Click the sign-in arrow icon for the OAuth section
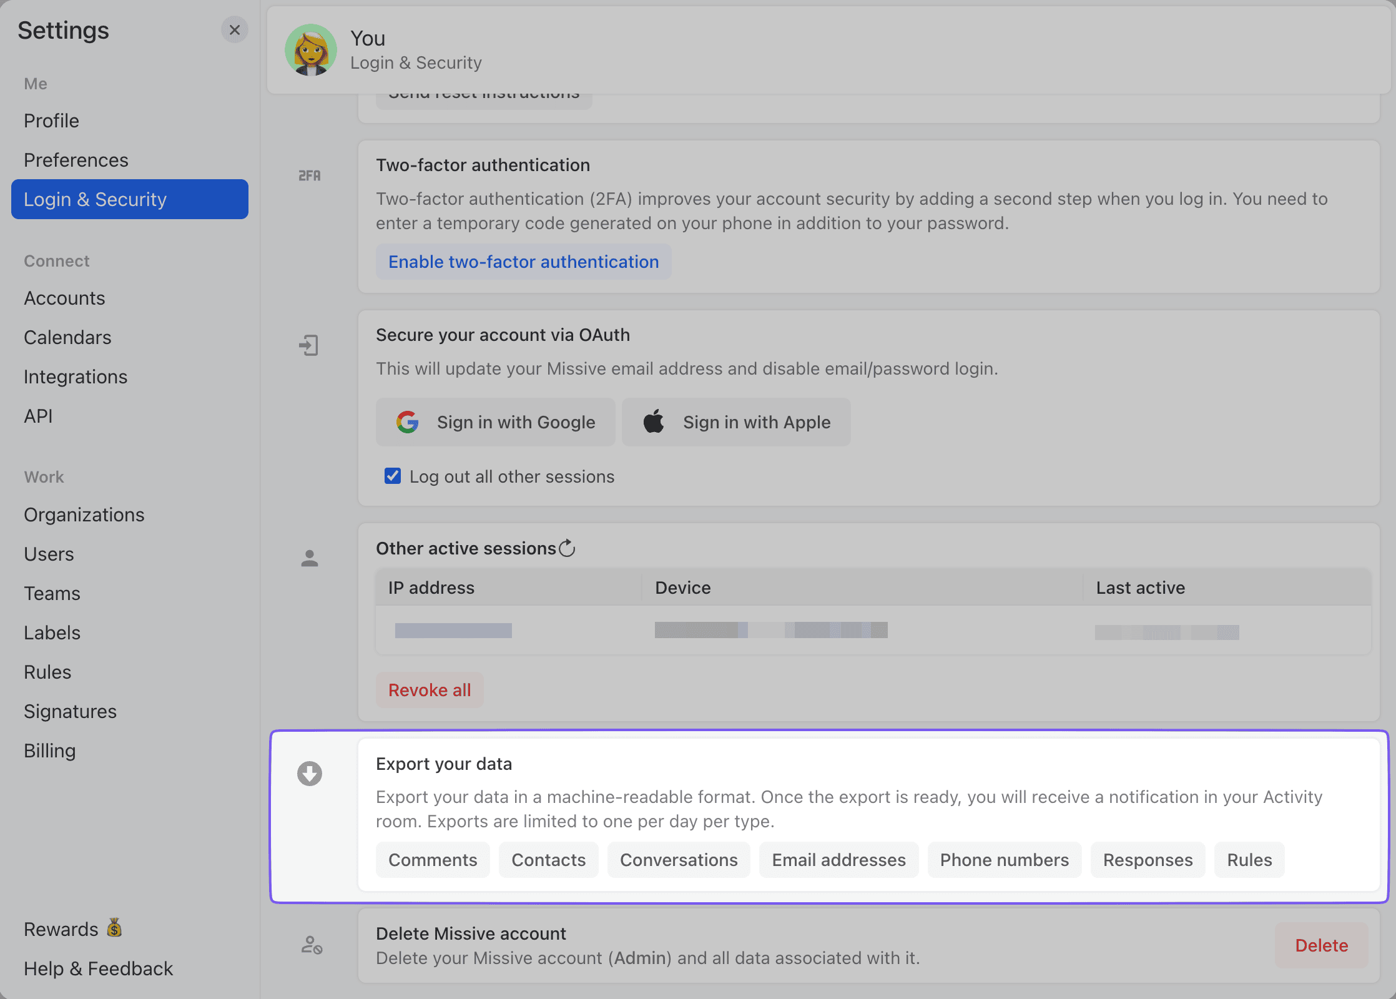 (308, 346)
